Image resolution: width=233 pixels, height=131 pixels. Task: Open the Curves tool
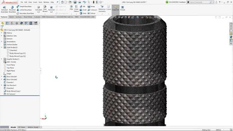pyautogui.click(x=108, y=8)
